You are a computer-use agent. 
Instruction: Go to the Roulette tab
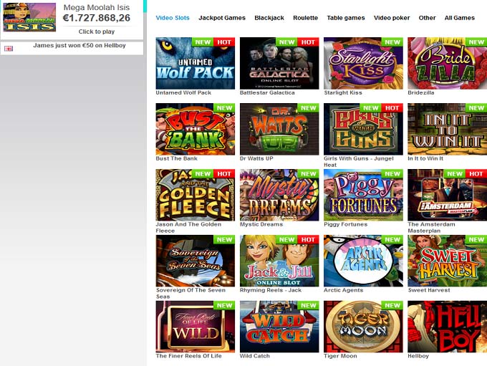(x=305, y=18)
